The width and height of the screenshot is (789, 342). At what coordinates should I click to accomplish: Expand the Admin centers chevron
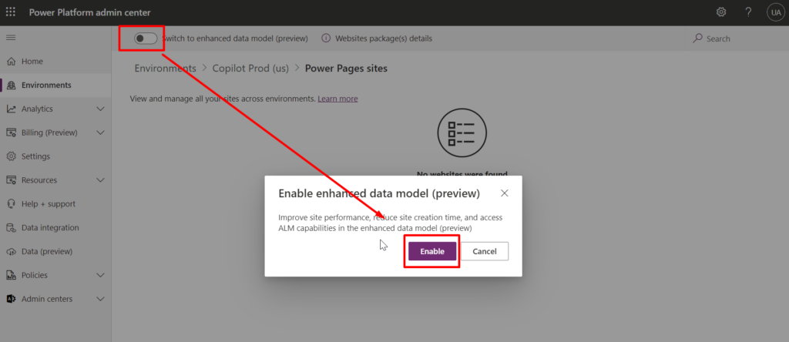point(100,299)
